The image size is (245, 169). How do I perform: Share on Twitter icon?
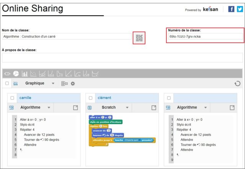coord(240,9)
